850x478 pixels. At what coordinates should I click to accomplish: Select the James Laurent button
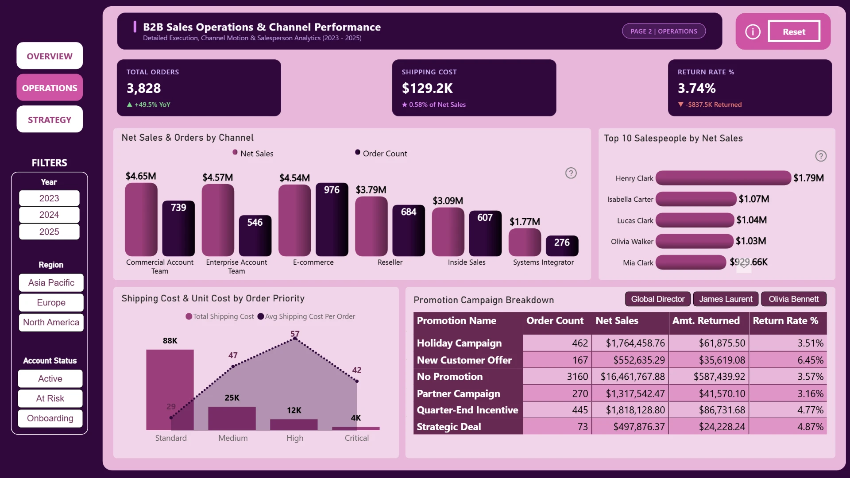(726, 299)
